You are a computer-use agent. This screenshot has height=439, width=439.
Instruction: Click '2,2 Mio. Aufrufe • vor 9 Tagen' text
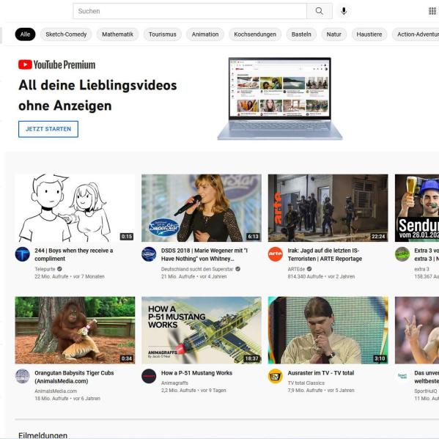(193, 391)
